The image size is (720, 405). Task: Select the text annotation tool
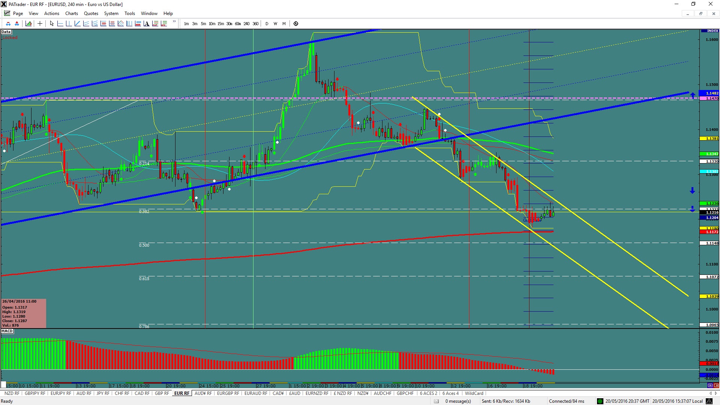(x=146, y=24)
